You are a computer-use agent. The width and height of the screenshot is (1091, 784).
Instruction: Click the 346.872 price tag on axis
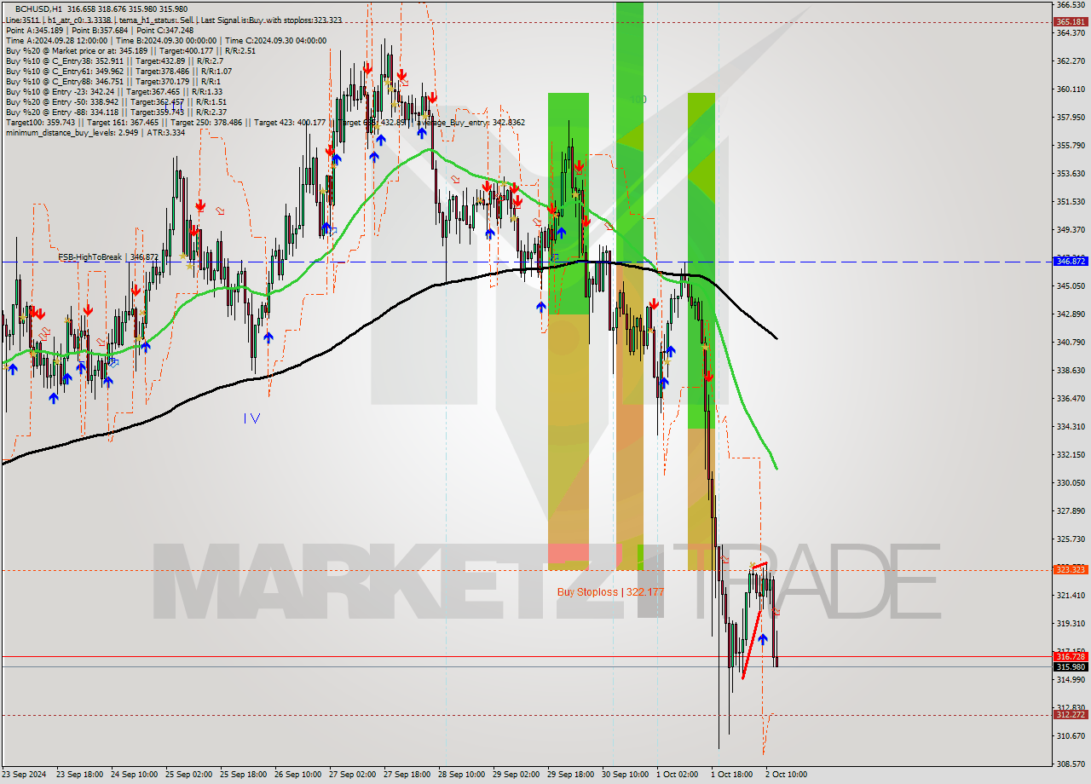pyautogui.click(x=1071, y=262)
